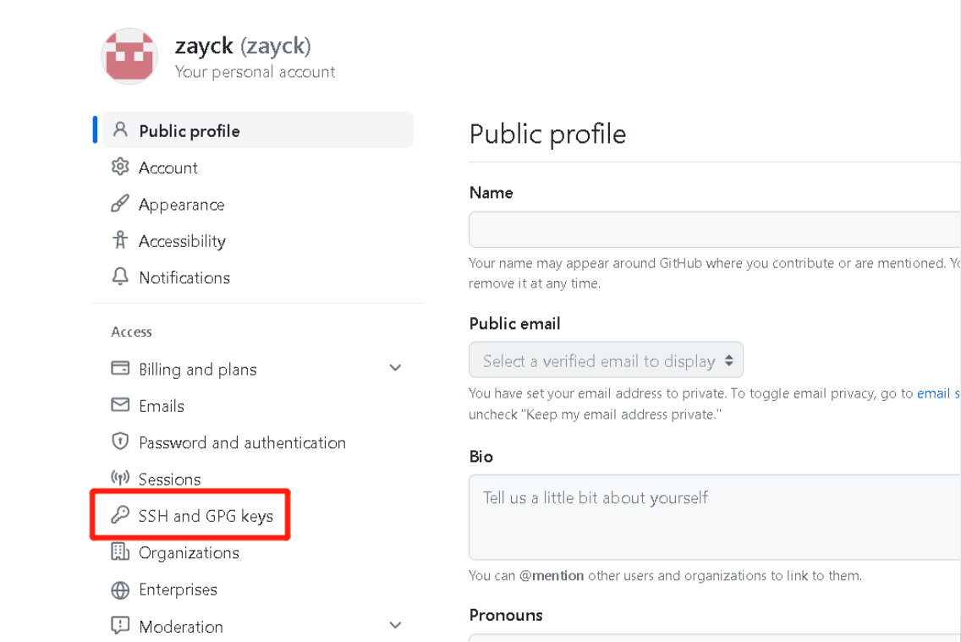
Task: Click the Accessibility figure icon
Action: coord(120,240)
